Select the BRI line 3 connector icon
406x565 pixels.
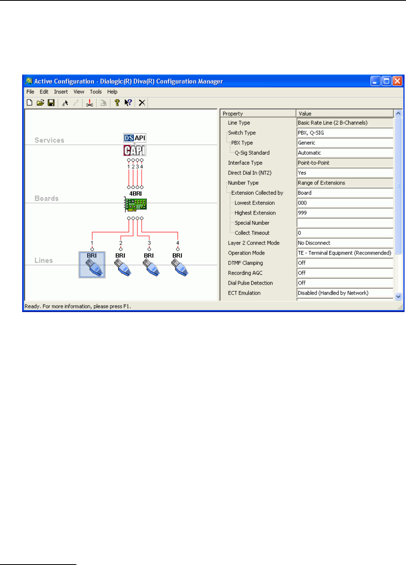[x=151, y=265]
